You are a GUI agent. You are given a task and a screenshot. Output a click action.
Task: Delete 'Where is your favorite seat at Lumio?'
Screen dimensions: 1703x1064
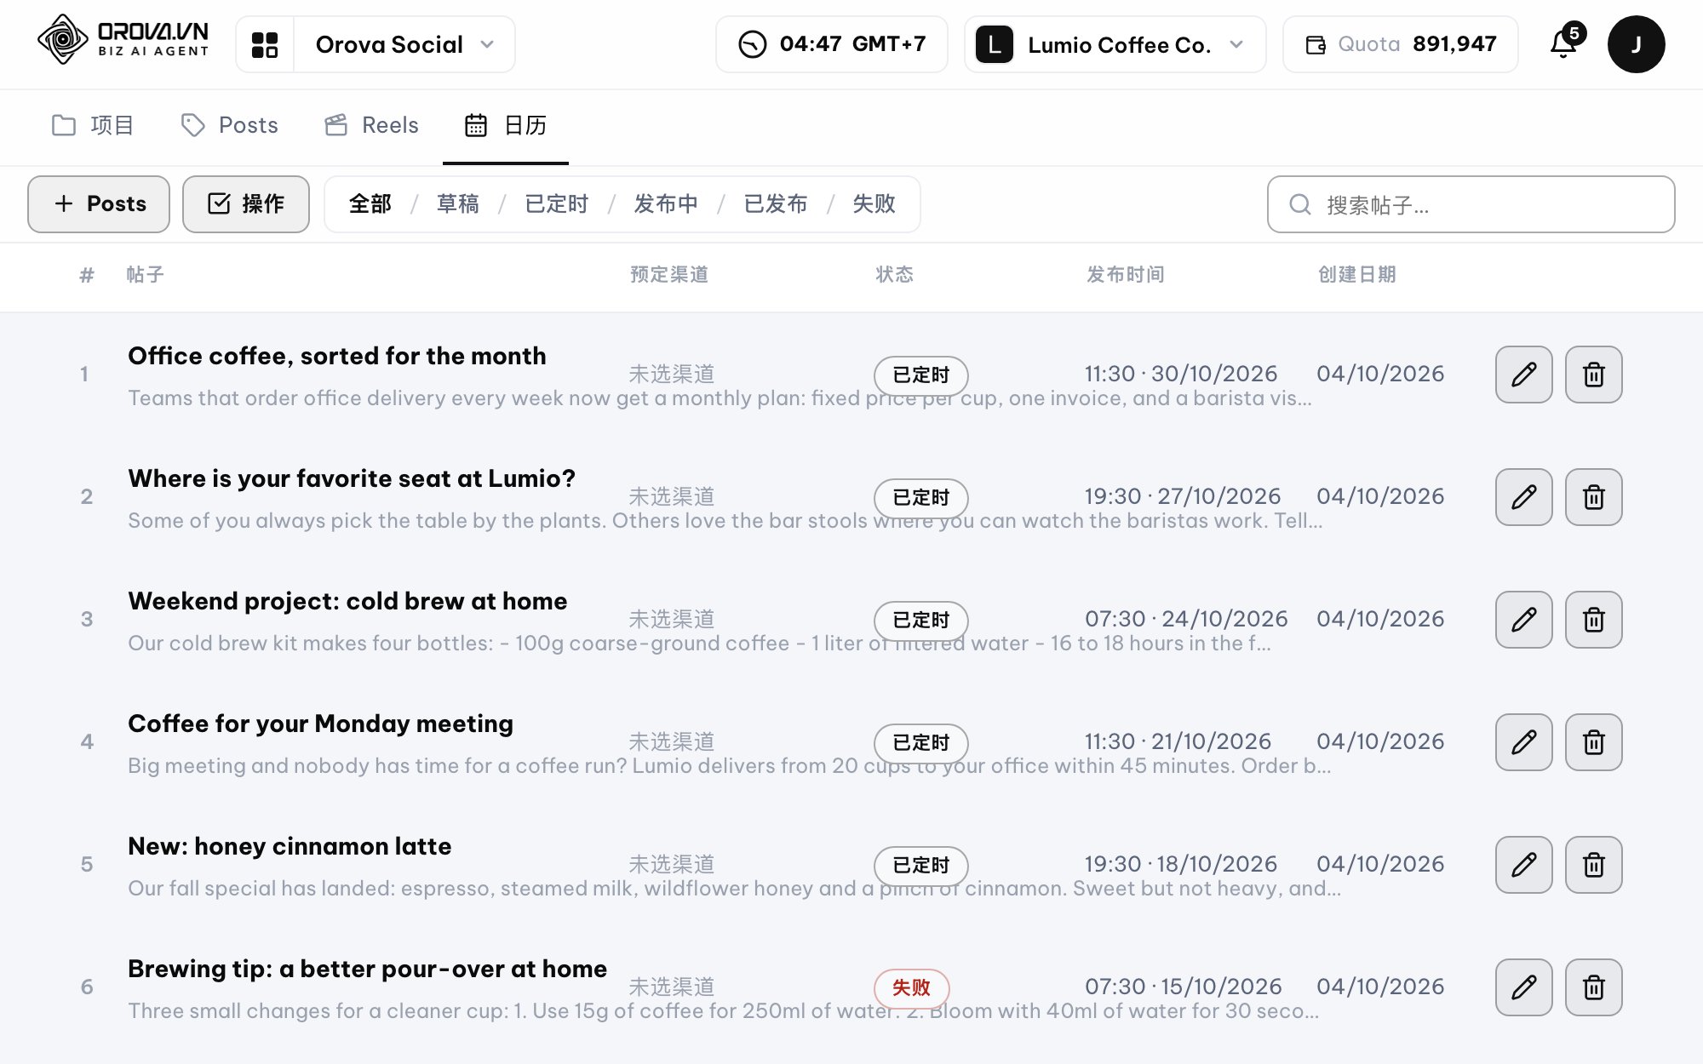coord(1594,497)
